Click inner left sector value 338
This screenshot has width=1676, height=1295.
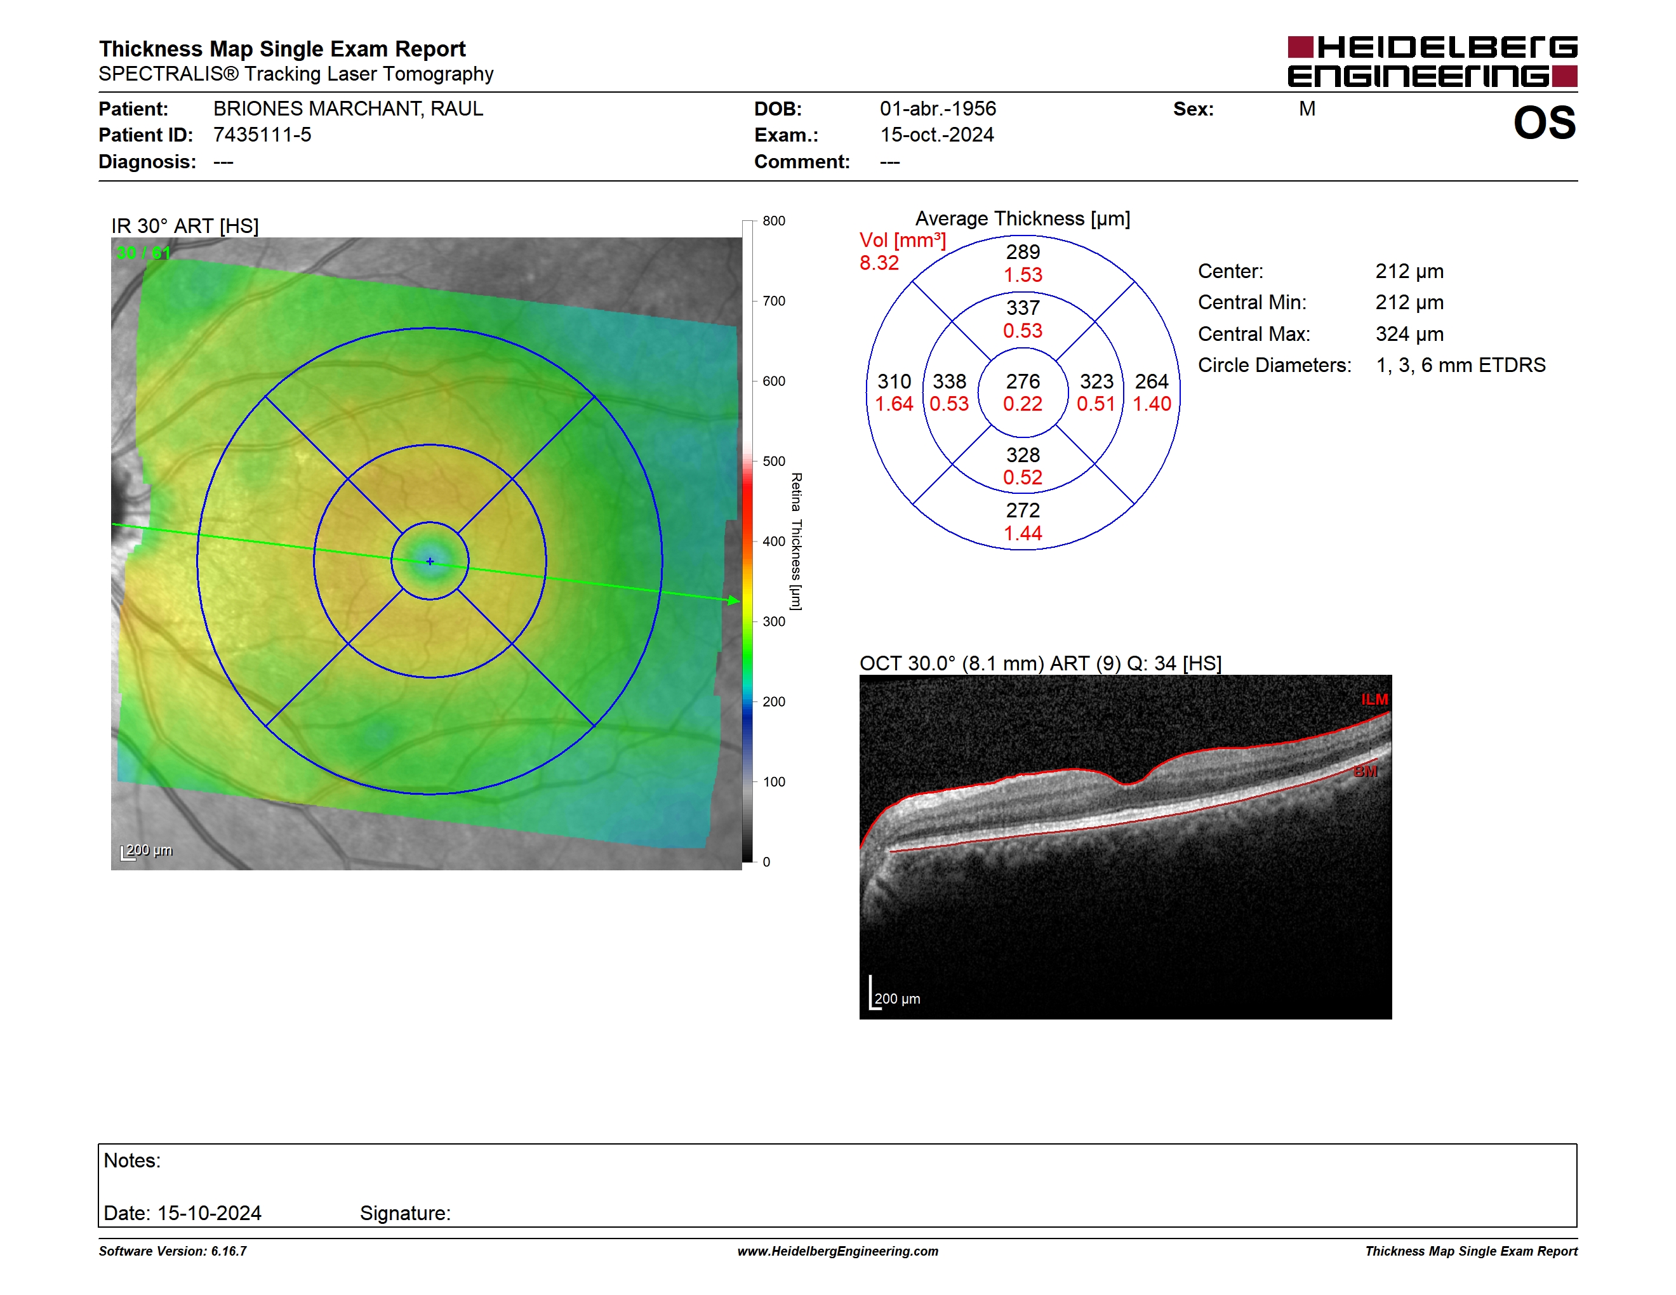click(949, 382)
